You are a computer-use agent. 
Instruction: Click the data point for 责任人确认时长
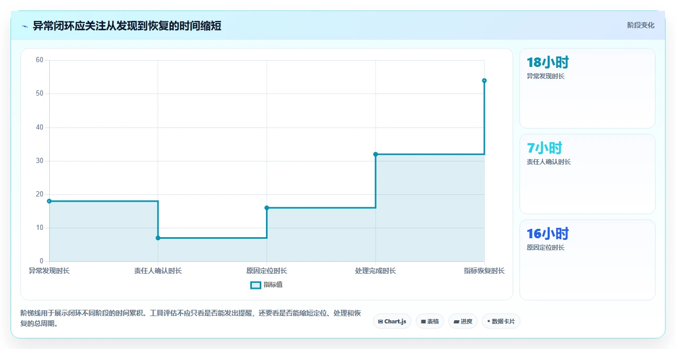158,238
